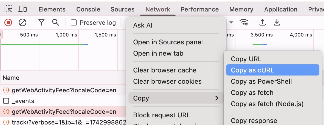Screen dimensions: 324x125
Task: Click the inspect element selector icon
Action: pos(8,9)
